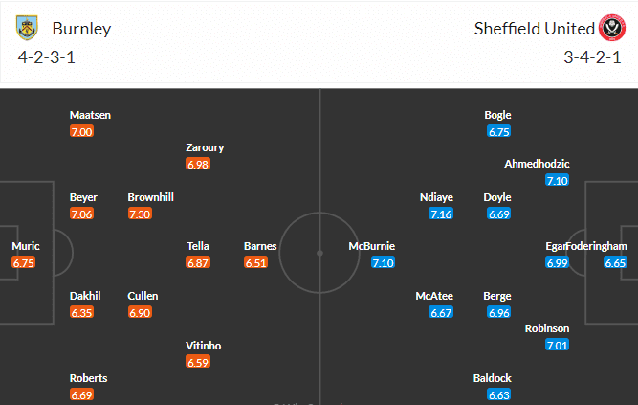This screenshot has height=405, width=638.
Task: Select Tella's player name
Action: (x=198, y=246)
